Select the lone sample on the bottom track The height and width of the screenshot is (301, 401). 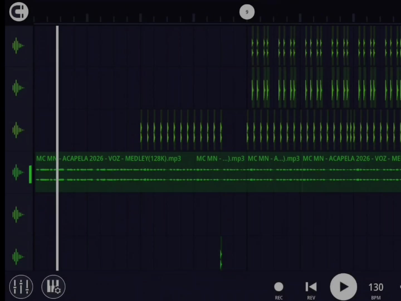coord(221,253)
